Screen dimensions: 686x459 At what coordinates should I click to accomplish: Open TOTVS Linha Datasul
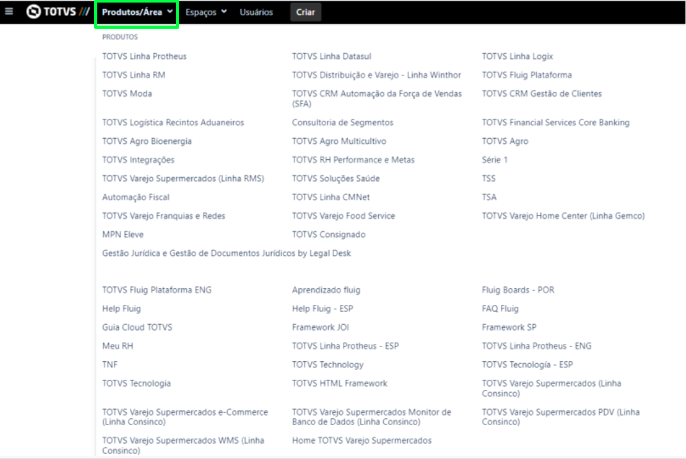click(331, 56)
